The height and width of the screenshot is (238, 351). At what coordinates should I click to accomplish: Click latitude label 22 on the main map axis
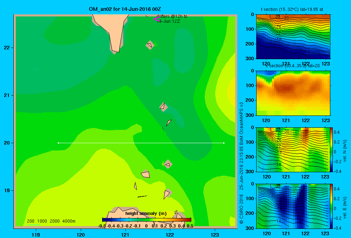point(7,48)
